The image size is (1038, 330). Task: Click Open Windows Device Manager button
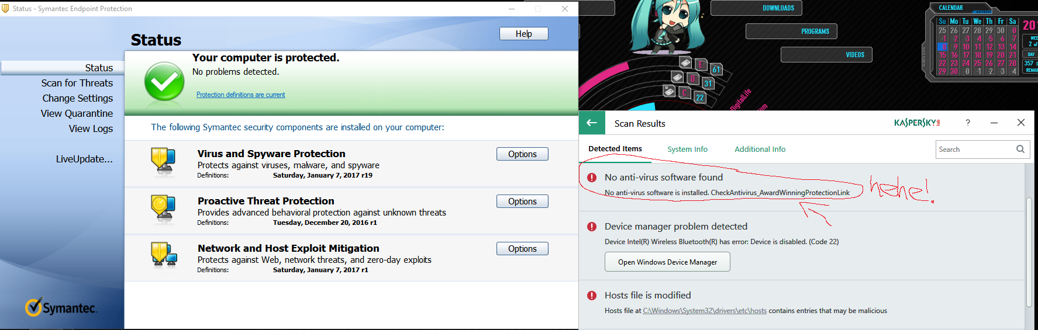click(x=667, y=262)
